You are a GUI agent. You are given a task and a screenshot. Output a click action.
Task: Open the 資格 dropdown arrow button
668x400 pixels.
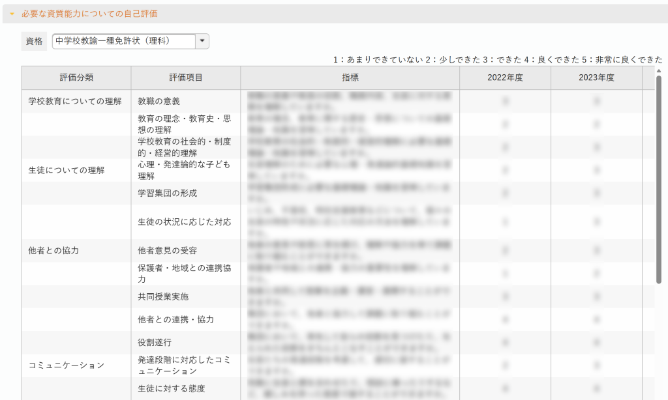pyautogui.click(x=202, y=41)
